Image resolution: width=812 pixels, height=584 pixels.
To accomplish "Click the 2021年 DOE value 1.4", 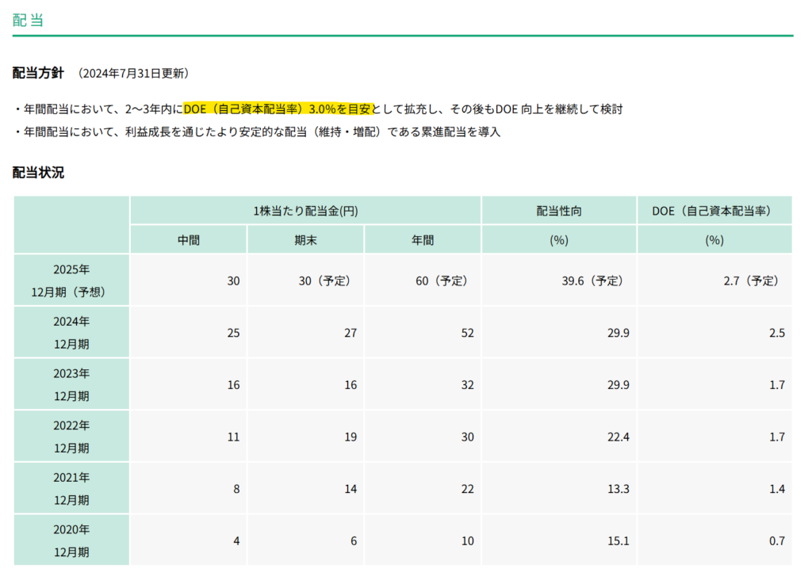I will click(x=776, y=489).
